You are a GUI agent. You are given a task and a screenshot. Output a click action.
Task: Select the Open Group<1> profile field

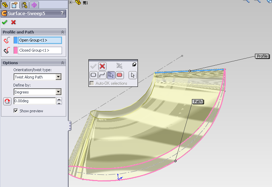[x=40, y=40]
